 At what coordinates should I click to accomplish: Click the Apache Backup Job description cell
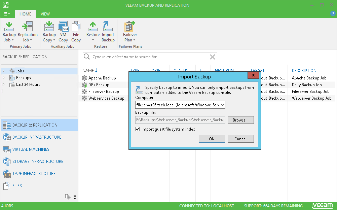(x=309, y=78)
